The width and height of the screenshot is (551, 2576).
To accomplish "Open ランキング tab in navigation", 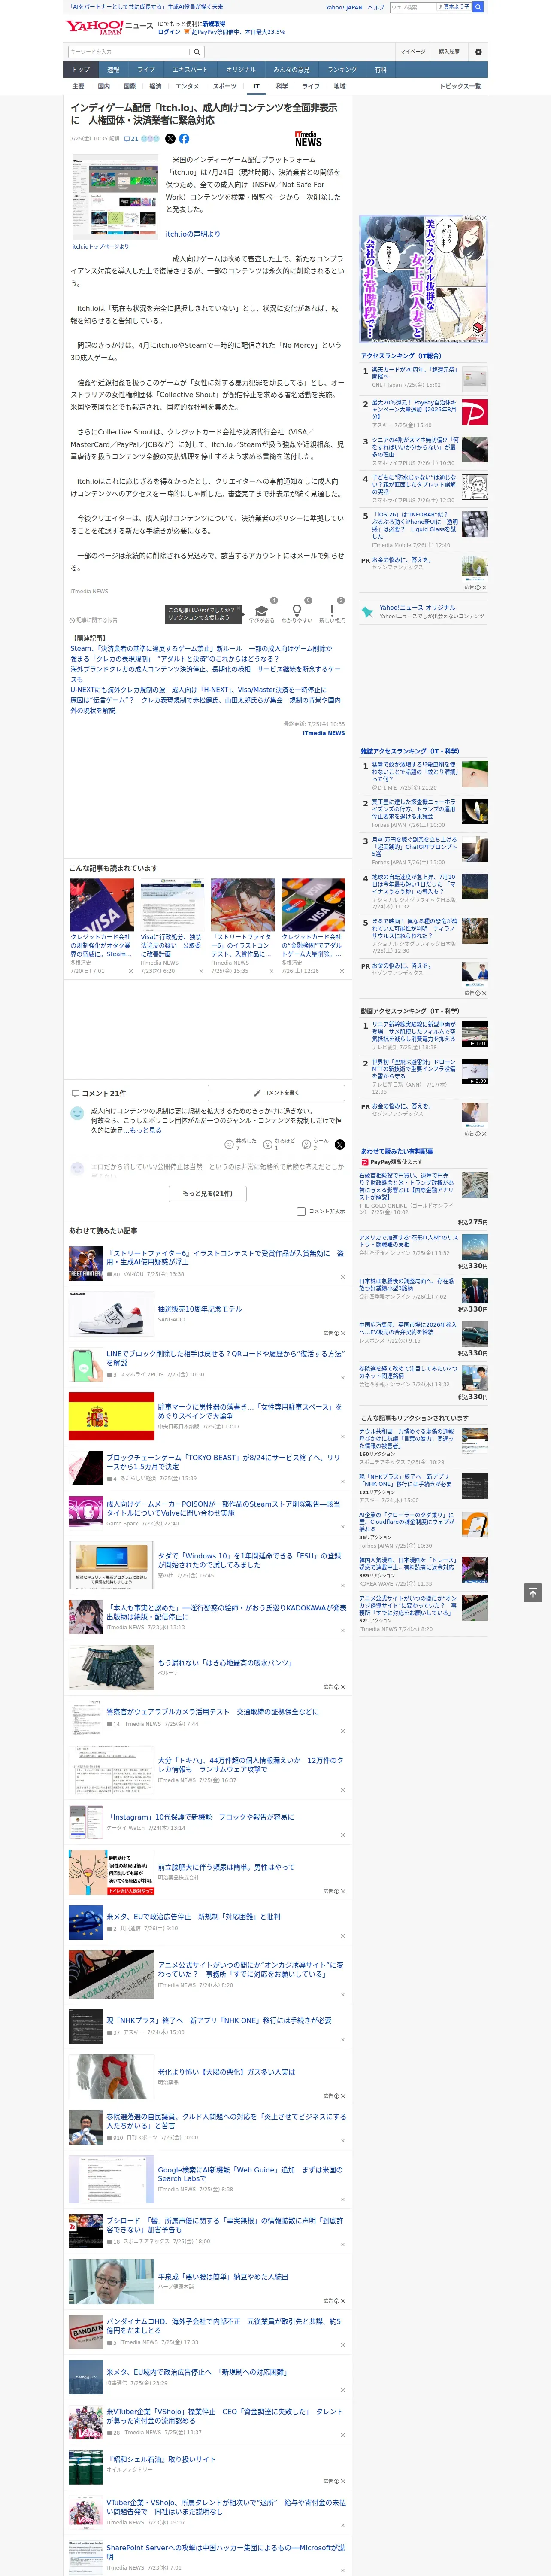I will point(342,70).
